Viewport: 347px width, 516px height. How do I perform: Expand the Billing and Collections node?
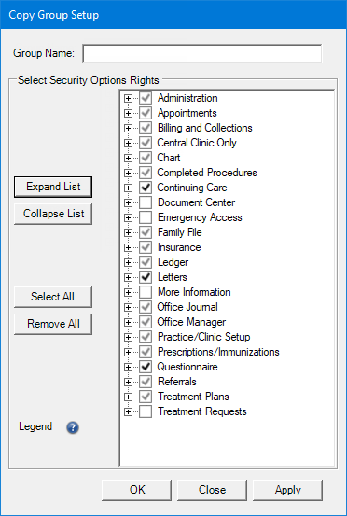tap(128, 129)
